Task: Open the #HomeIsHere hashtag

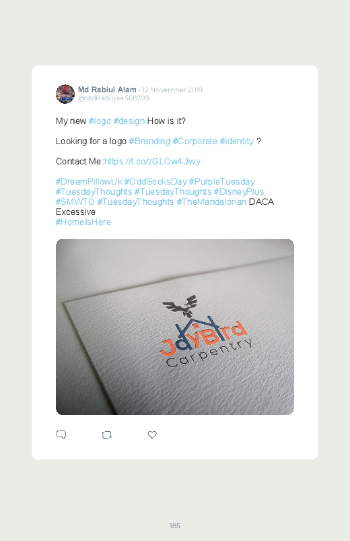Action: pyautogui.click(x=83, y=222)
